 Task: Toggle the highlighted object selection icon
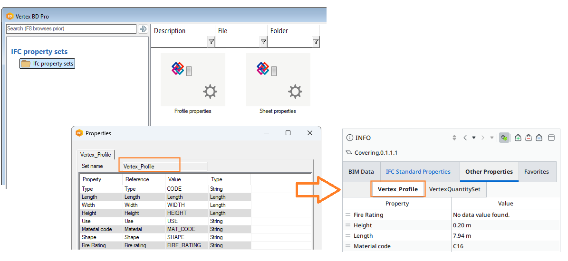504,138
